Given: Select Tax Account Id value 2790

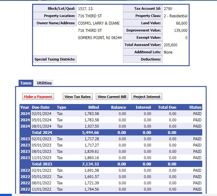Looking at the screenshot, I should click(168, 9).
